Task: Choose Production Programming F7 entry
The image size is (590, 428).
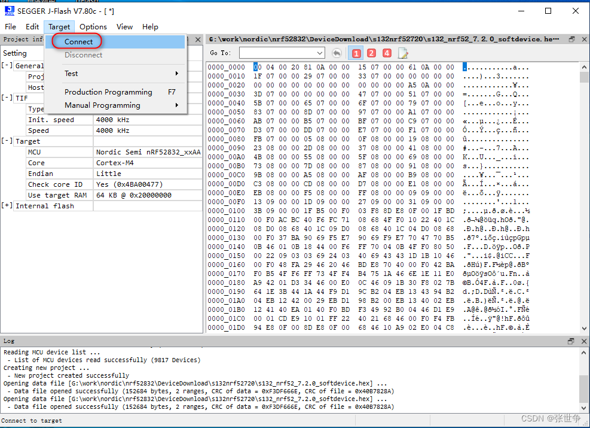Action: tap(115, 92)
